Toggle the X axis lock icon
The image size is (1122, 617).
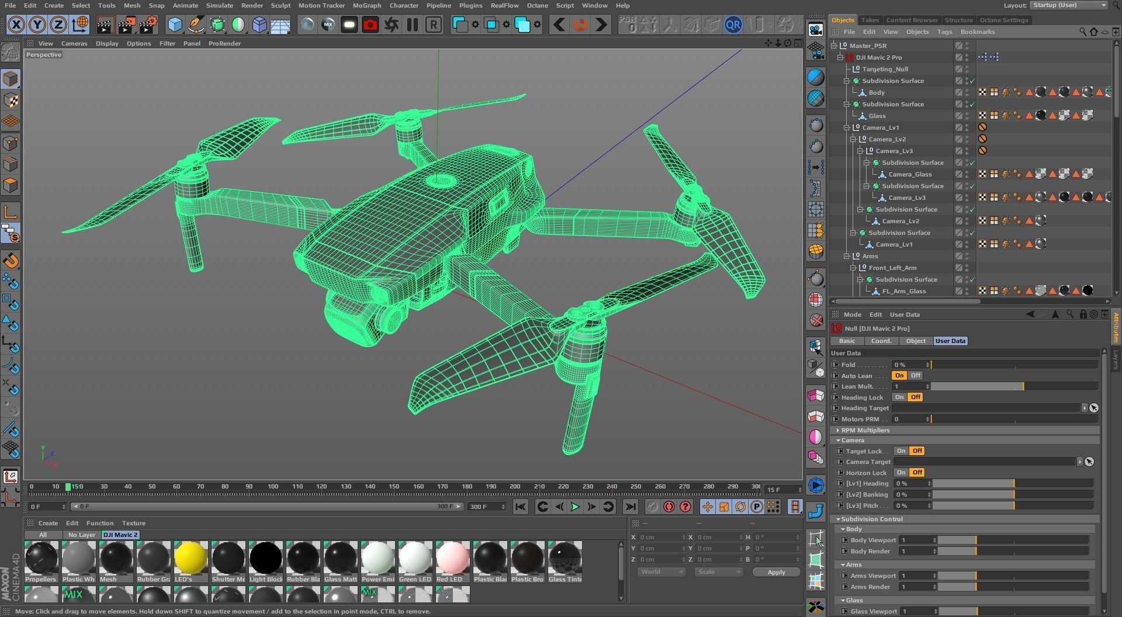point(16,25)
